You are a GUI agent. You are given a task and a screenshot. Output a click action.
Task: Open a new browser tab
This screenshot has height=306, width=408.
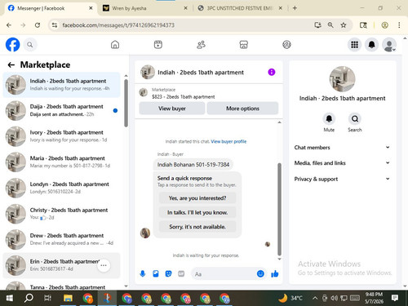pos(295,8)
